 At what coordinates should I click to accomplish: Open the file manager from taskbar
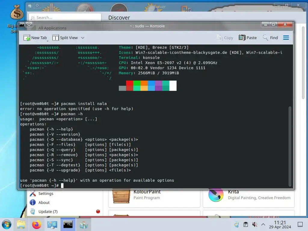21,224
